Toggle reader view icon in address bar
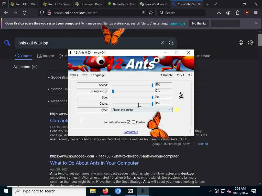Screen dimensions: 262x196 coord(143,13)
